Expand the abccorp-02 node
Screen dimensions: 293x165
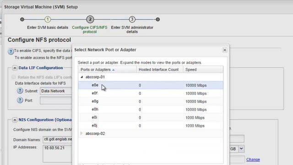pos(81,133)
